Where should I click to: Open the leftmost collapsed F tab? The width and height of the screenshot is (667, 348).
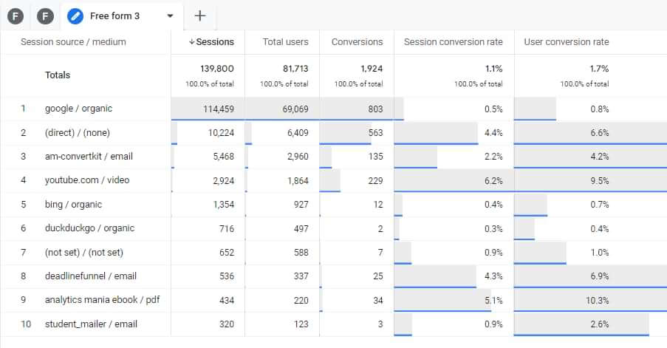(15, 16)
